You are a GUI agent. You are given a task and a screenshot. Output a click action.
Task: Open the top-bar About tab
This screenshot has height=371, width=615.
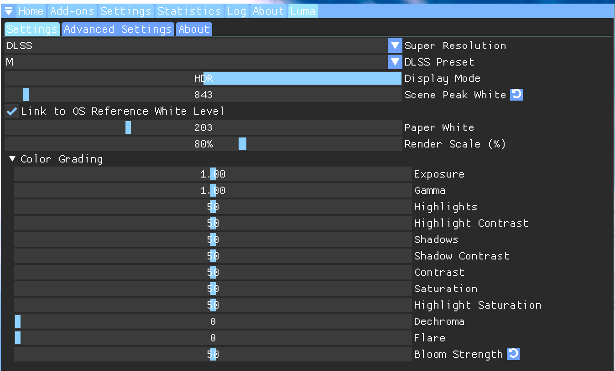point(268,11)
